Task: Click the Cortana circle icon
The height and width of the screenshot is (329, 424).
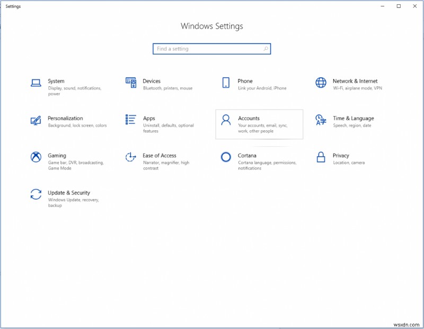Action: [x=226, y=158]
